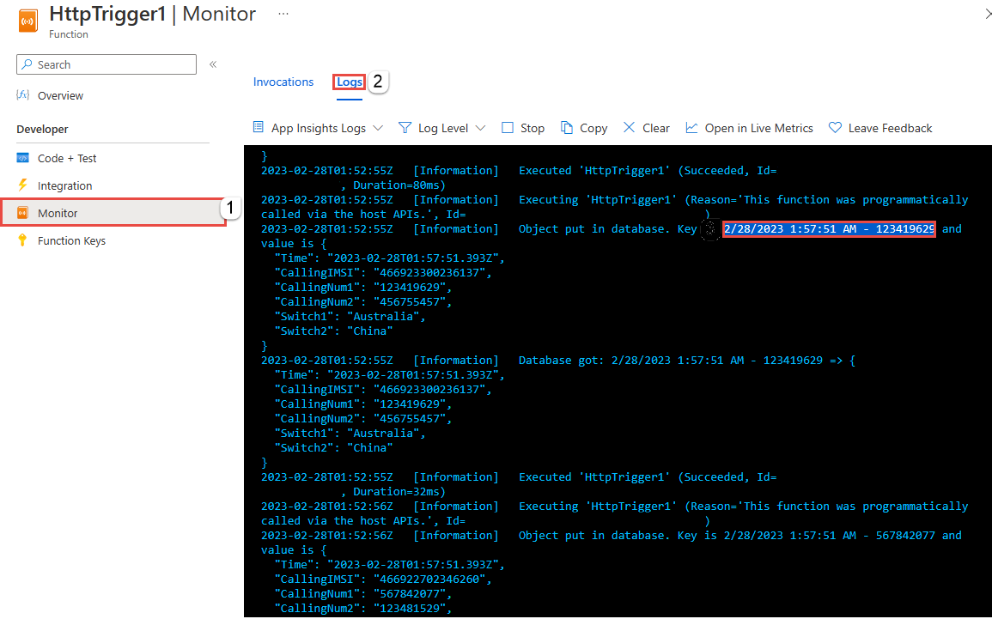Screen dimensions: 992x619
Task: View Function Keys via the key icon
Action: 25,240
